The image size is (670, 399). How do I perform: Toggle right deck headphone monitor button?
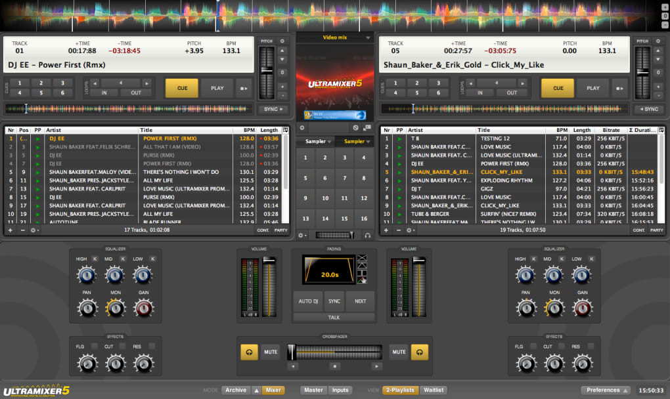point(420,352)
